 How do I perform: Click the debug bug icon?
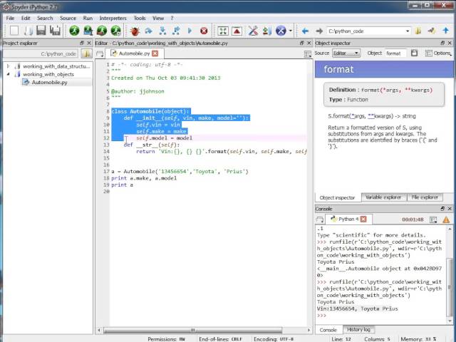(135, 31)
